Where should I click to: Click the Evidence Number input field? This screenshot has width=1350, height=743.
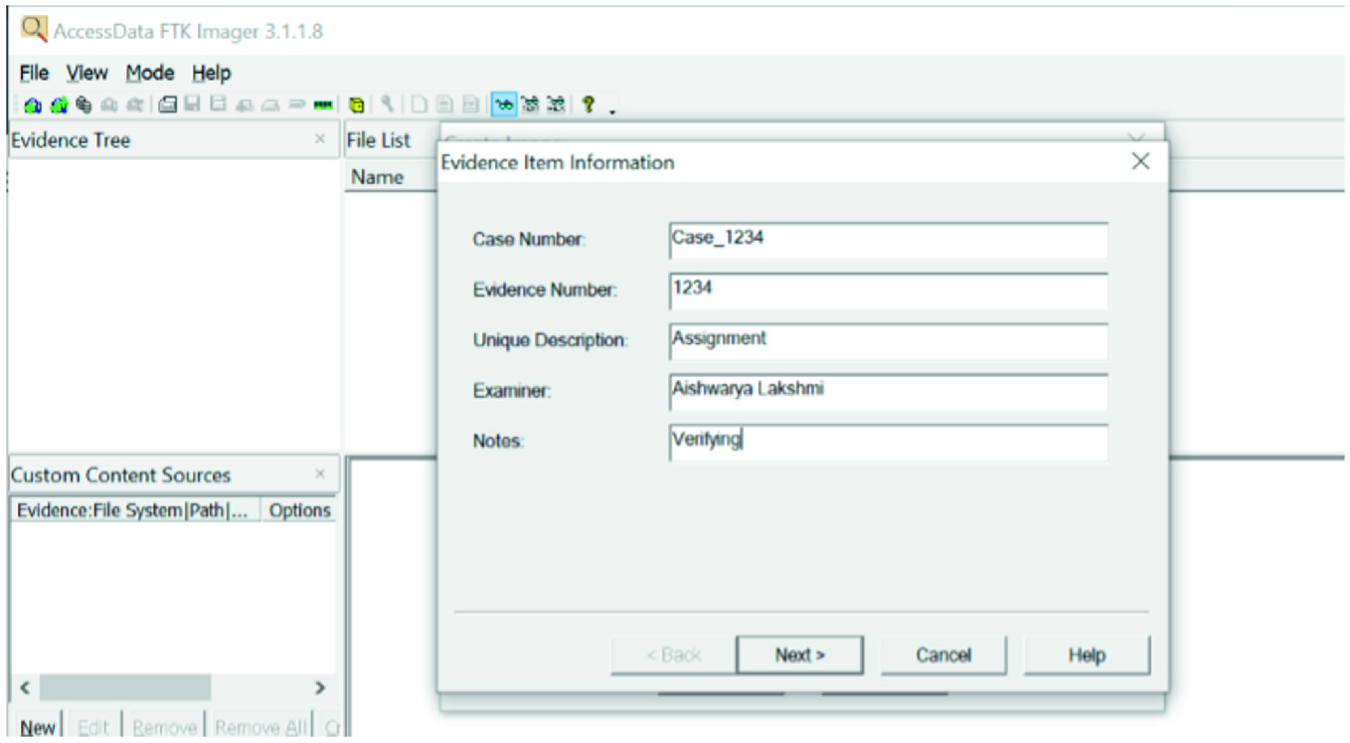click(889, 290)
